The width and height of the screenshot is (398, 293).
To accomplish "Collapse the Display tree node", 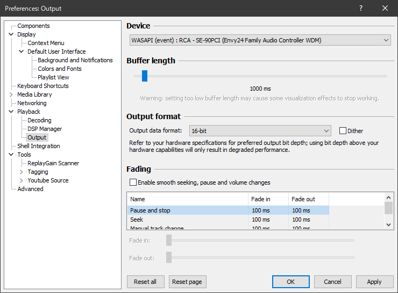I will (11, 34).
